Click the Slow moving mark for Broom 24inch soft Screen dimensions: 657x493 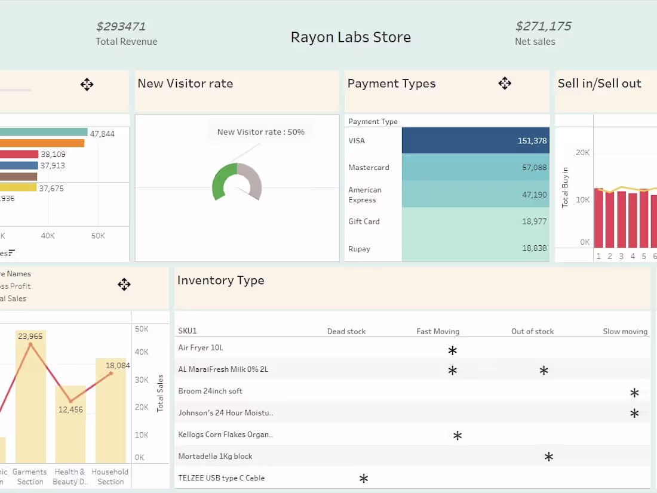point(634,392)
